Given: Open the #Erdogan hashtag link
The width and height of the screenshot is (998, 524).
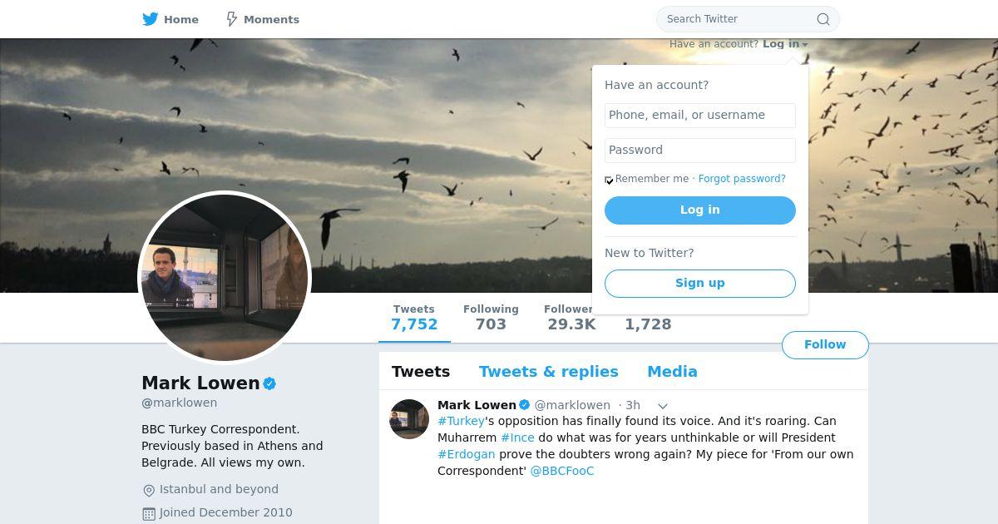Looking at the screenshot, I should pyautogui.click(x=467, y=454).
